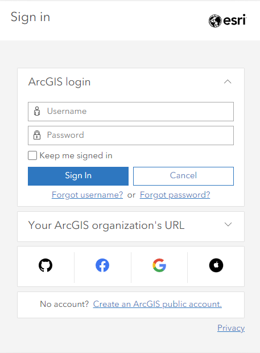Click the Cancel button
The width and height of the screenshot is (260, 353).
click(x=184, y=176)
